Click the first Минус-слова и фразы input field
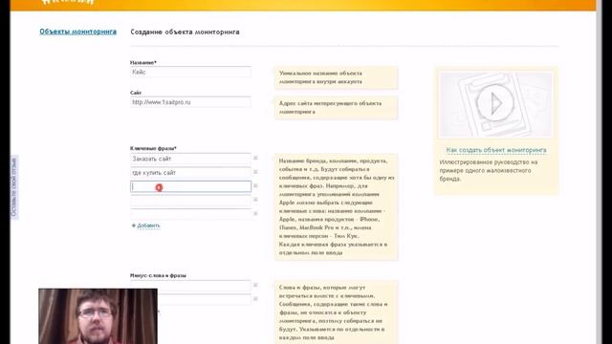This screenshot has height=344, width=612. [190, 286]
